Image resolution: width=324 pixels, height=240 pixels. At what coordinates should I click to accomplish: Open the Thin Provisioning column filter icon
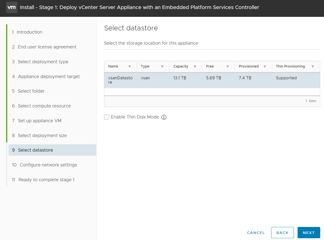coord(313,67)
